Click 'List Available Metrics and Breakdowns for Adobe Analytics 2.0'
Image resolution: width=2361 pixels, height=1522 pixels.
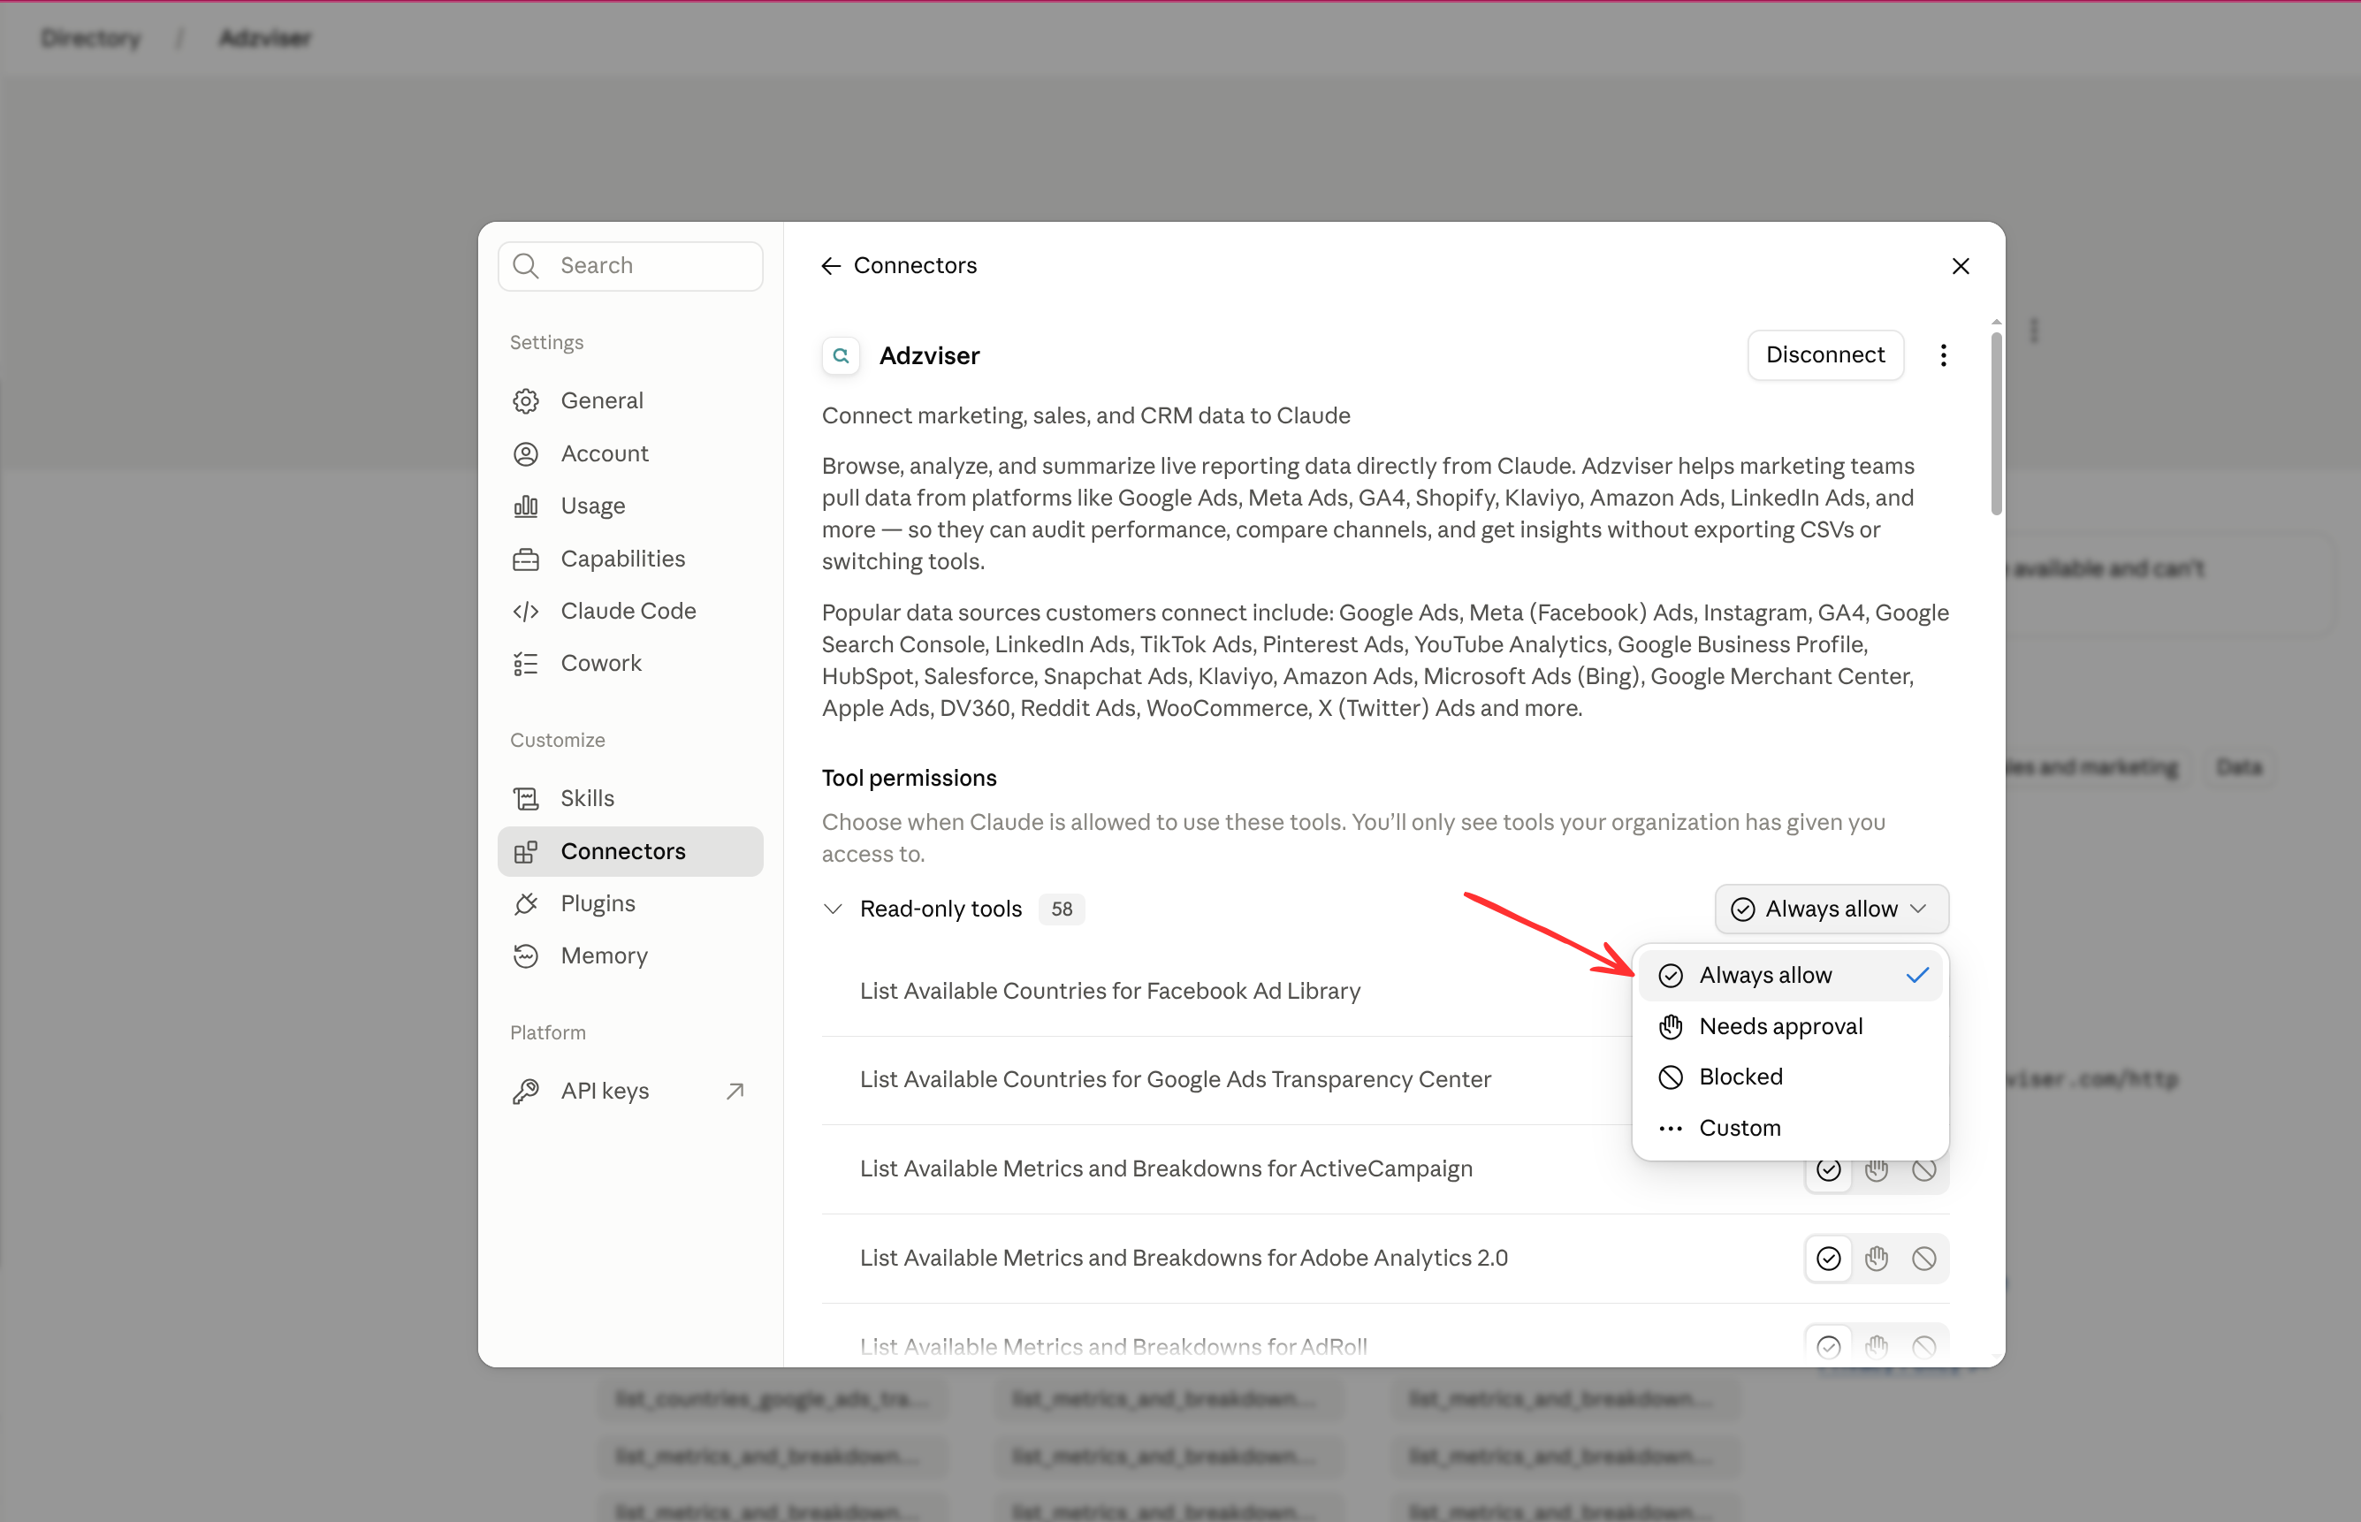pos(1183,1258)
